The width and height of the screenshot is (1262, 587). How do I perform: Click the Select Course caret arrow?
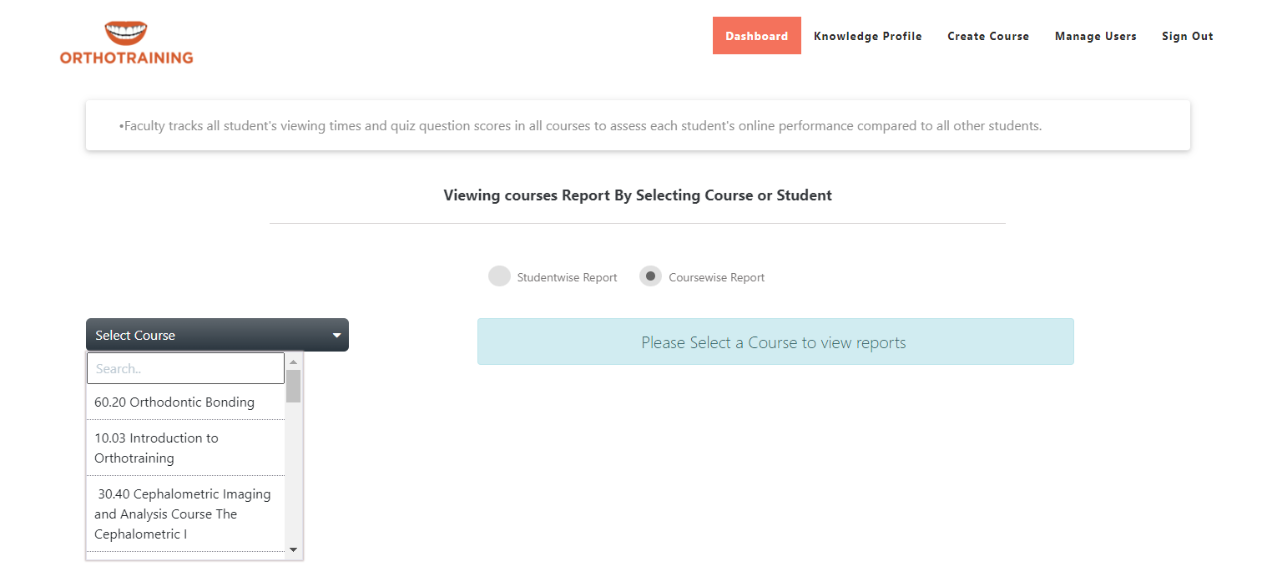[x=336, y=336]
